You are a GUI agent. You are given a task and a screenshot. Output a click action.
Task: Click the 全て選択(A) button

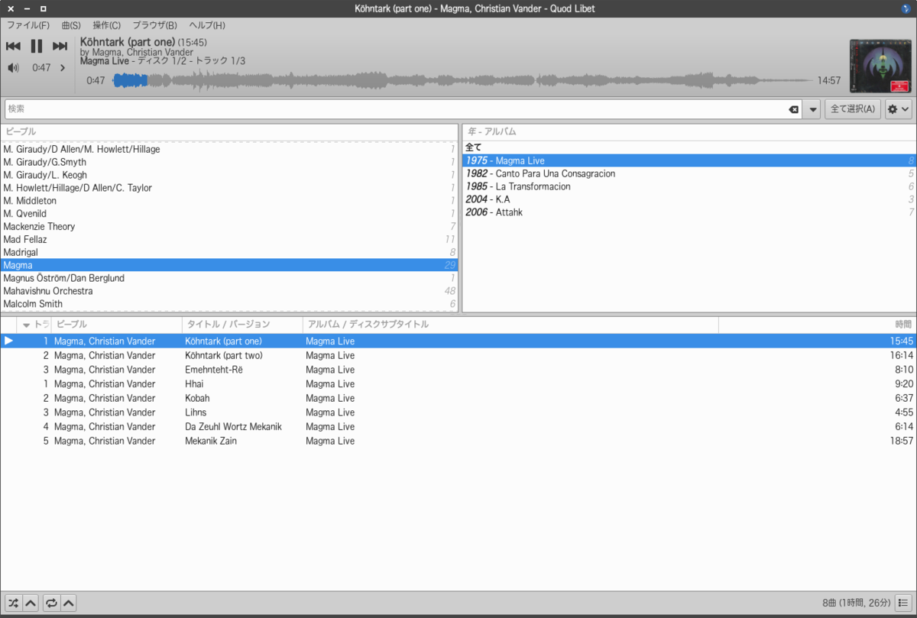pyautogui.click(x=853, y=109)
